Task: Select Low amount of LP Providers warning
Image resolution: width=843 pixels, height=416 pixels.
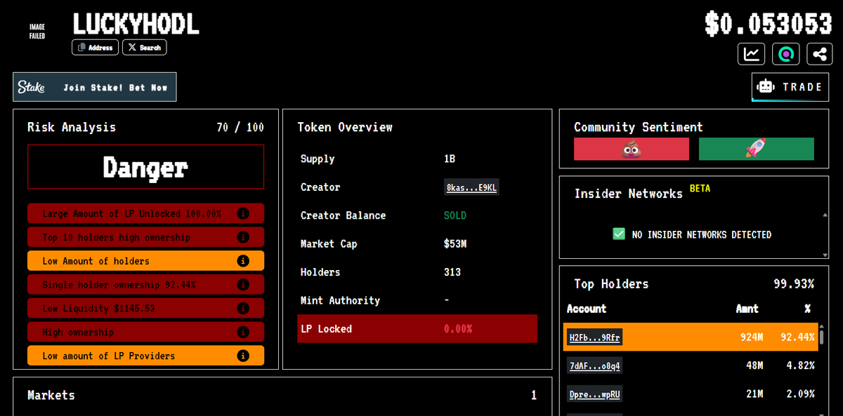Action: [x=146, y=356]
